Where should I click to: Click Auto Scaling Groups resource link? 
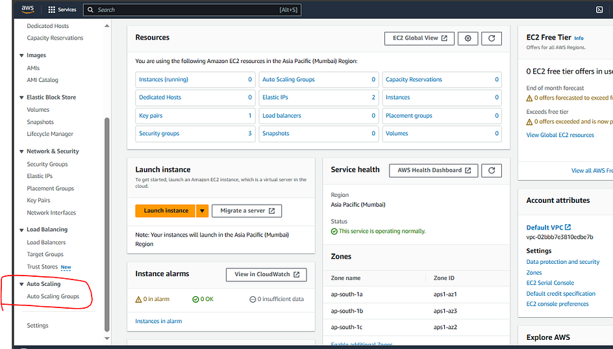coord(288,79)
